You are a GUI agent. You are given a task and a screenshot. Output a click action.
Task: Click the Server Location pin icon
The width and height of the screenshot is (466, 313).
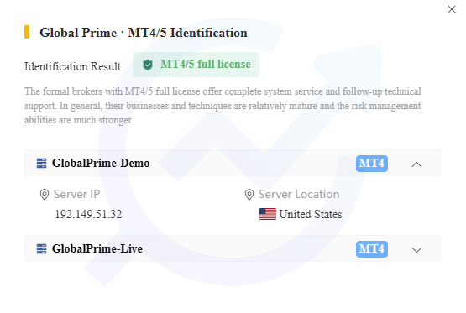(x=249, y=195)
